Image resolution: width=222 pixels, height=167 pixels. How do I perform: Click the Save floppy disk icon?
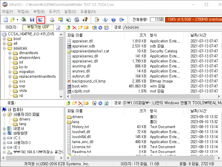pyautogui.click(x=32, y=20)
